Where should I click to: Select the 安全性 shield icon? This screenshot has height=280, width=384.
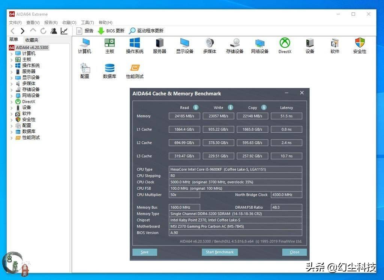(x=360, y=43)
